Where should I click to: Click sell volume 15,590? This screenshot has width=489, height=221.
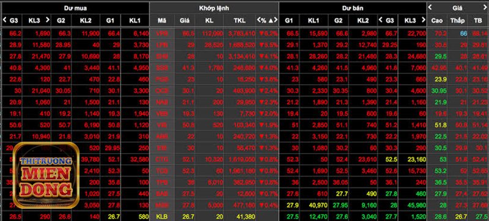(318, 34)
